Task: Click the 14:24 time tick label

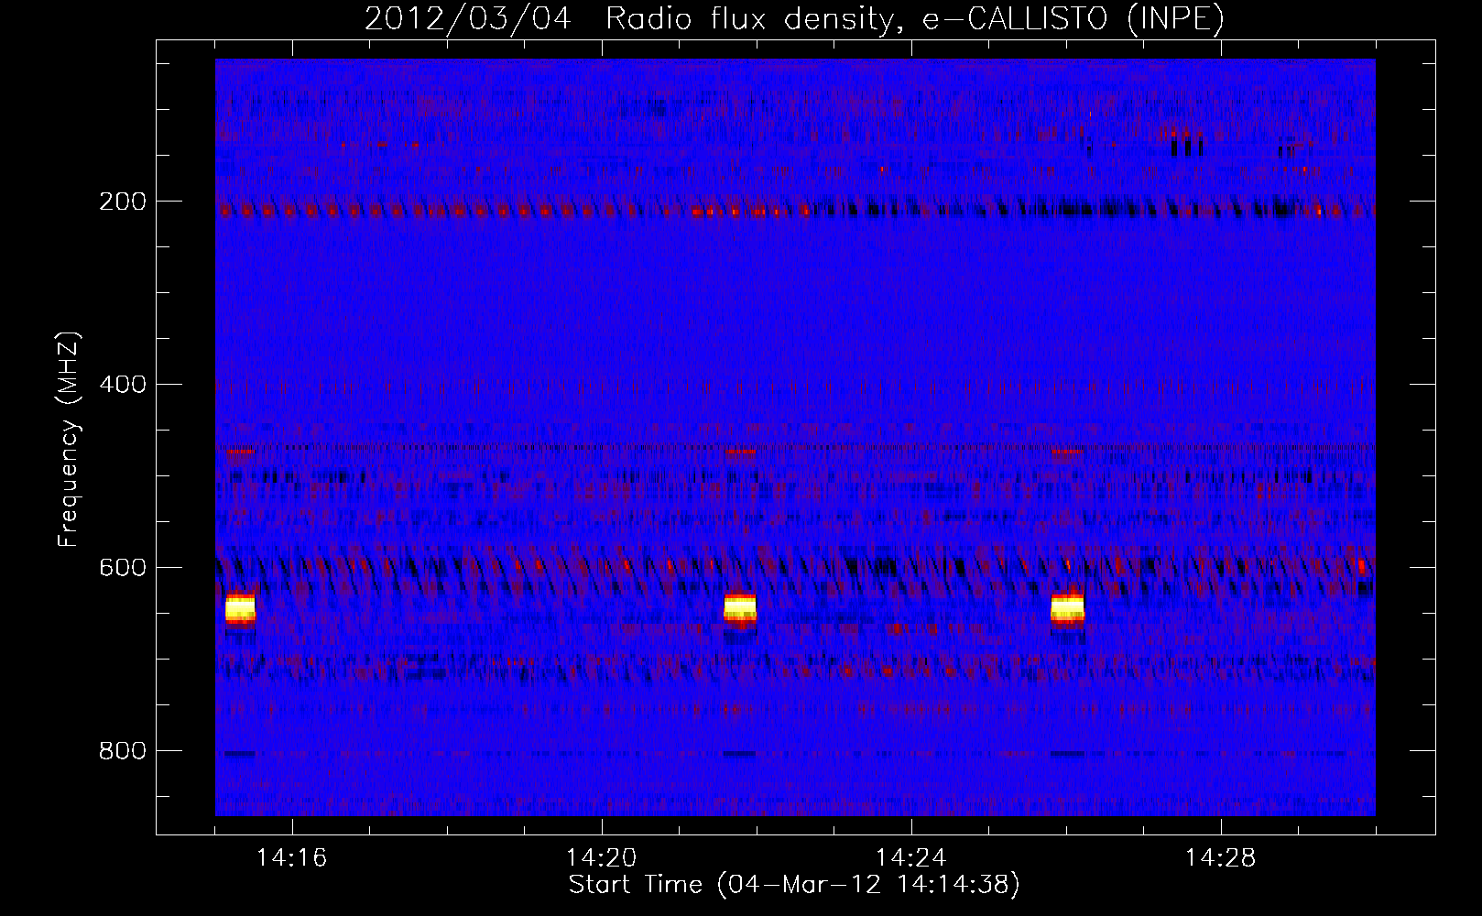Action: tap(911, 858)
